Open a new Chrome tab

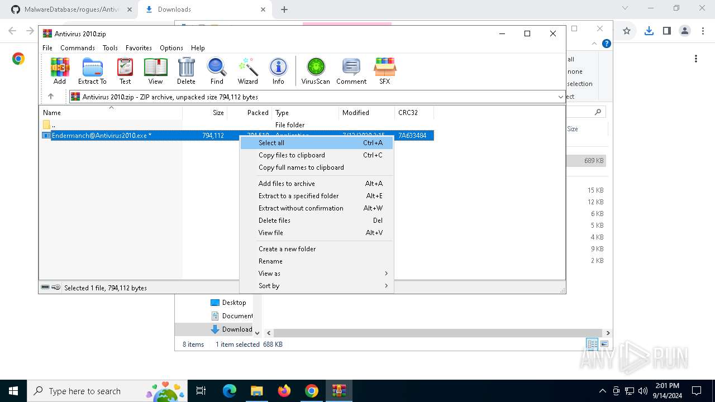(x=284, y=9)
